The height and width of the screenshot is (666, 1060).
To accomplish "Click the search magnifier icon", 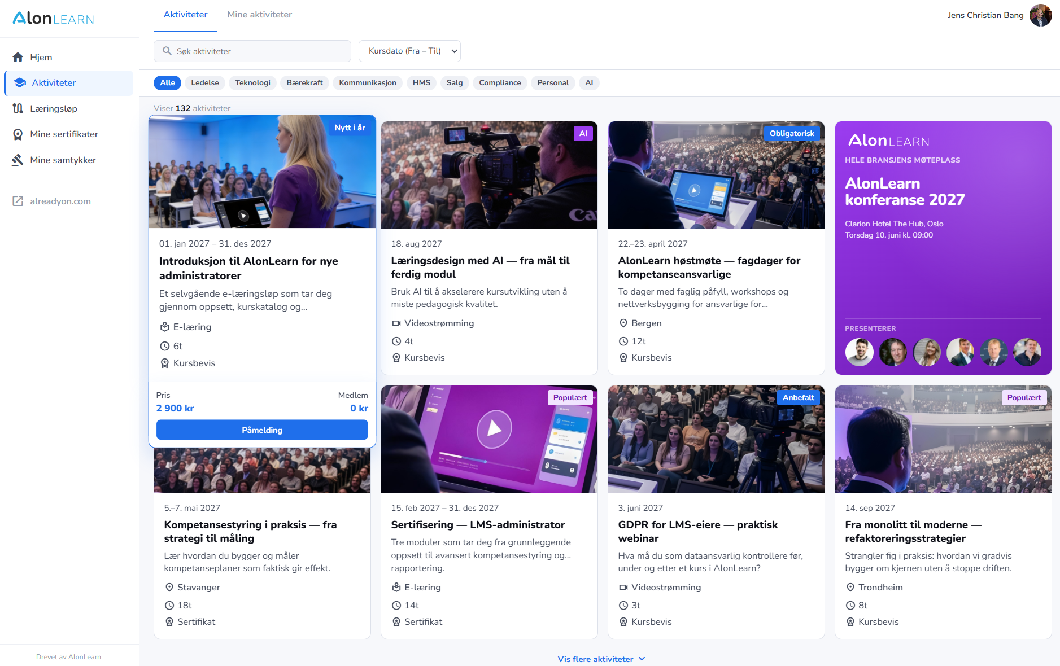I will click(x=167, y=51).
